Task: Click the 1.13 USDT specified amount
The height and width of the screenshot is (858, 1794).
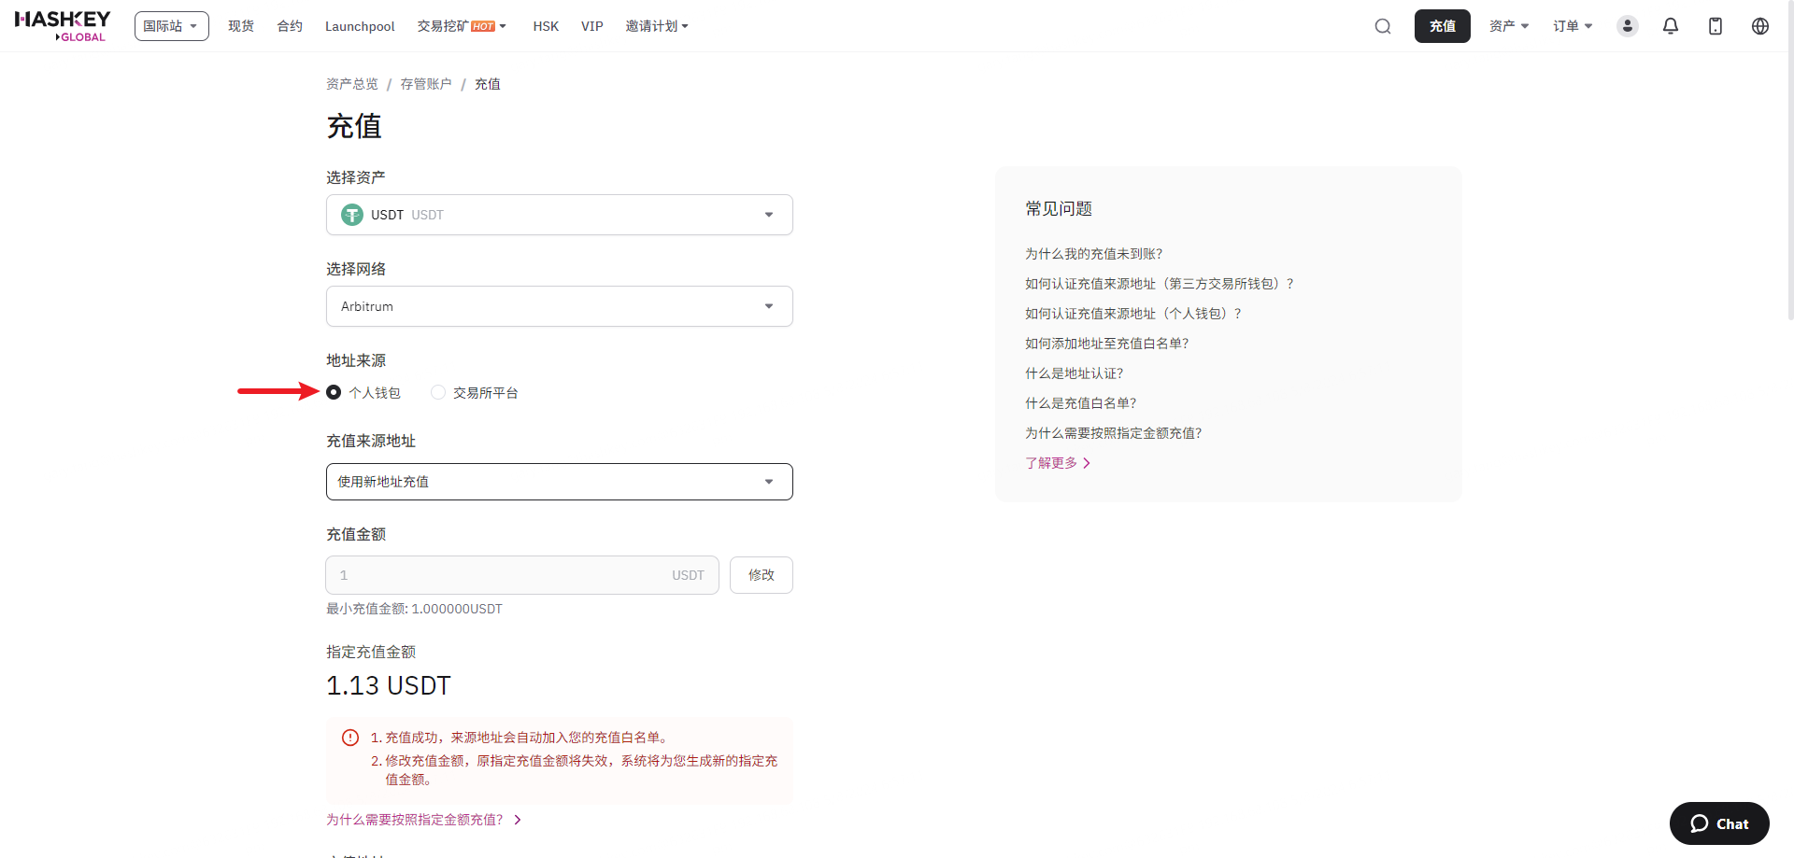Action: (x=388, y=686)
